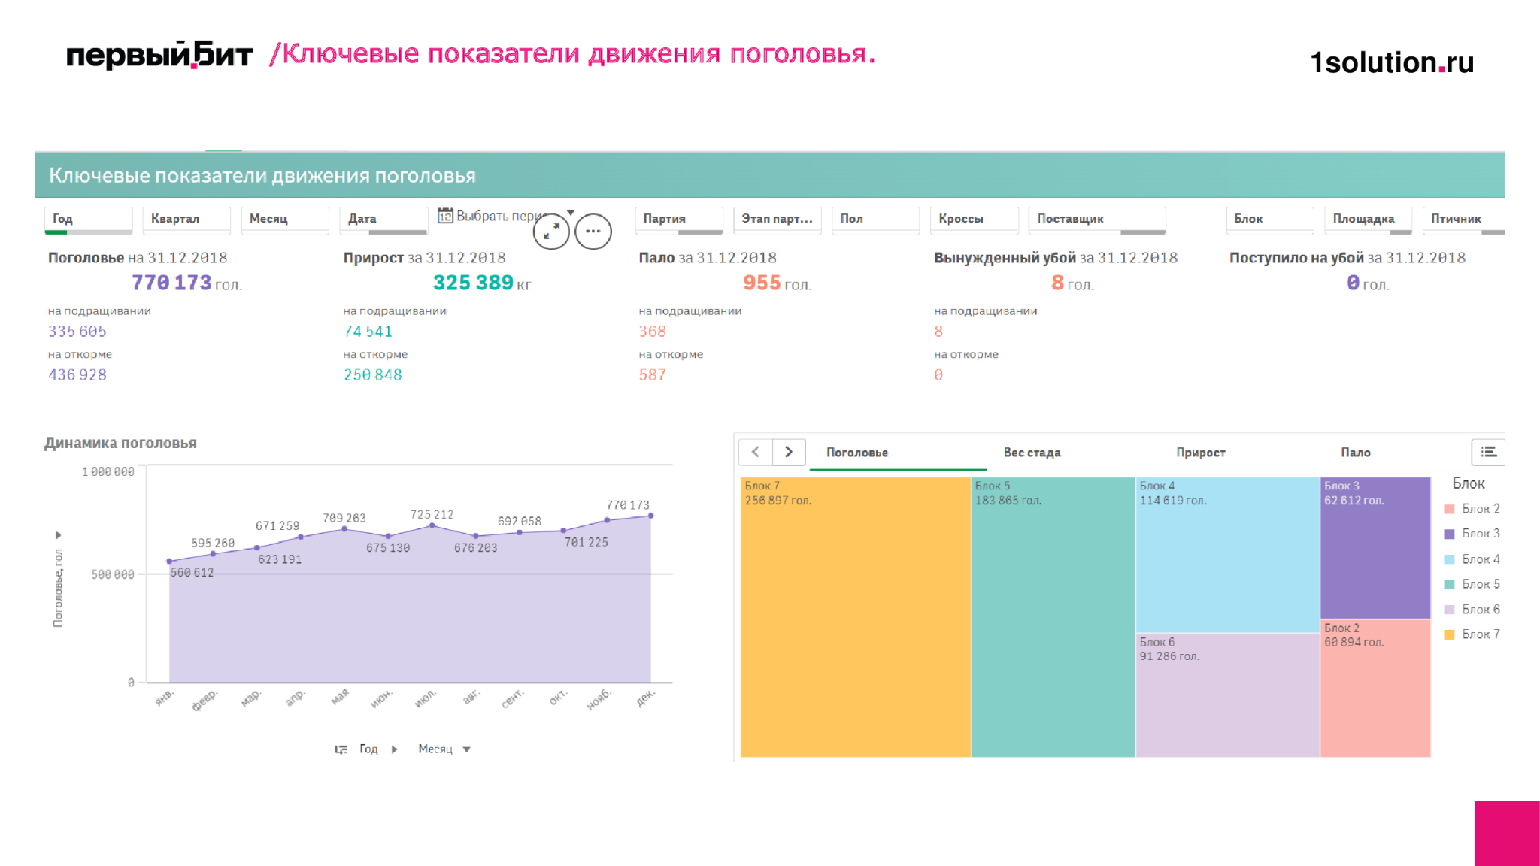Expand the Y-axis arrow beside Поголовье, гол

59,535
